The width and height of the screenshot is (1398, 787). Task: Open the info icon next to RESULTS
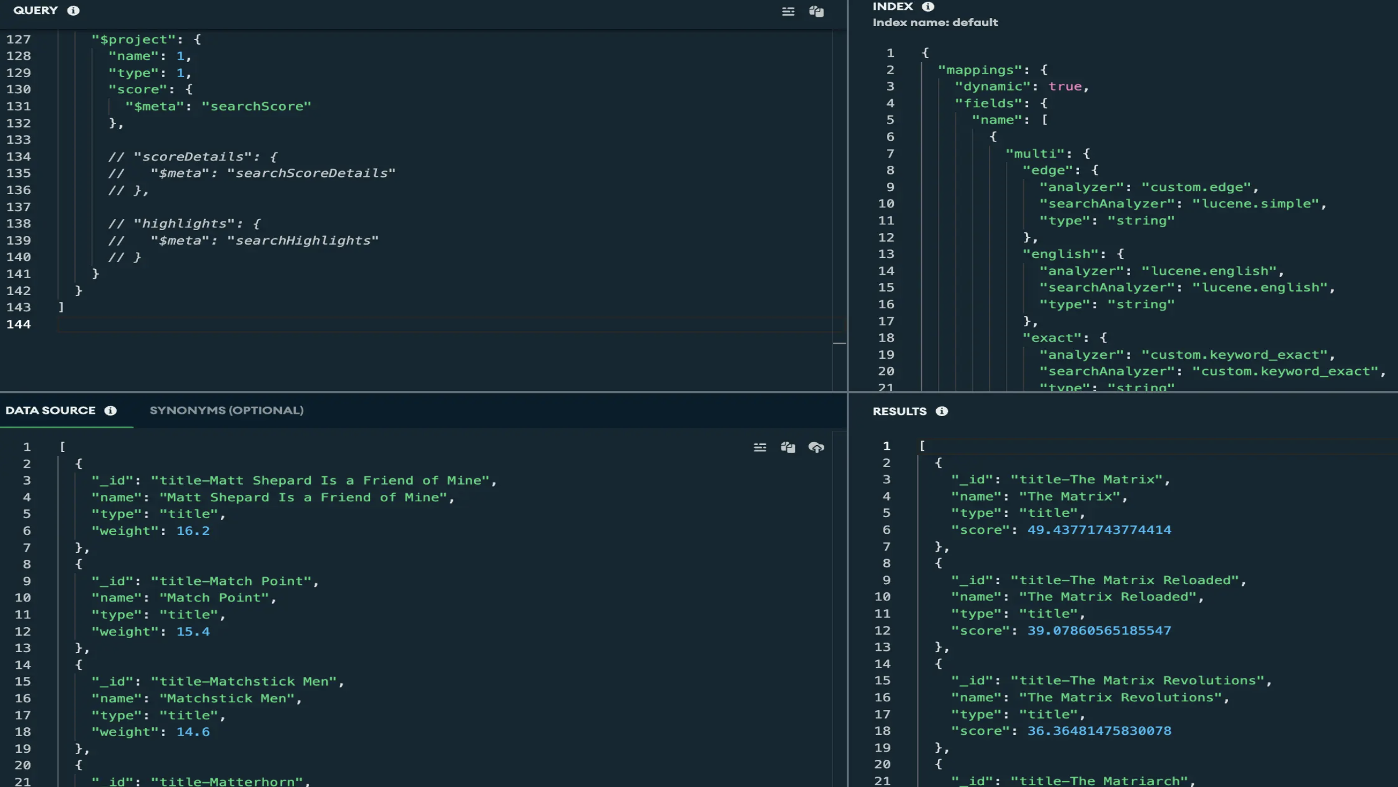tap(941, 411)
